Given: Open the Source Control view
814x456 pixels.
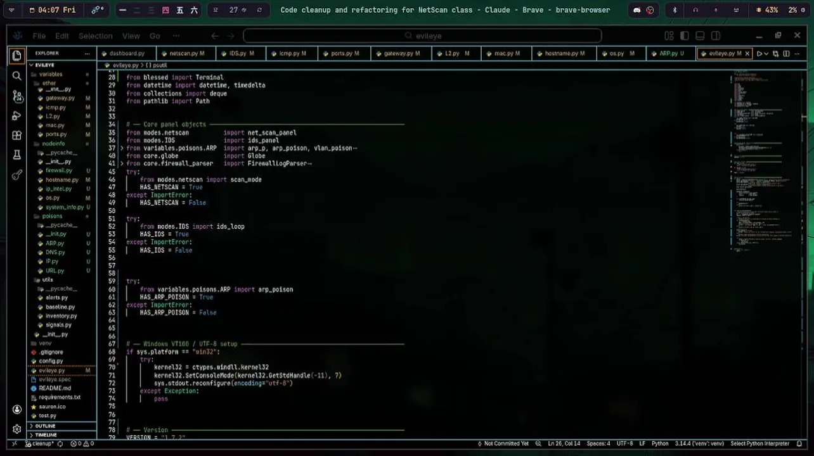Looking at the screenshot, I should 16,96.
